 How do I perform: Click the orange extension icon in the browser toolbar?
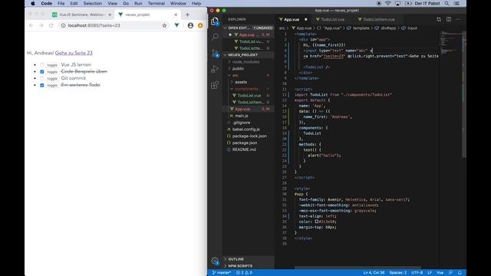click(x=200, y=25)
